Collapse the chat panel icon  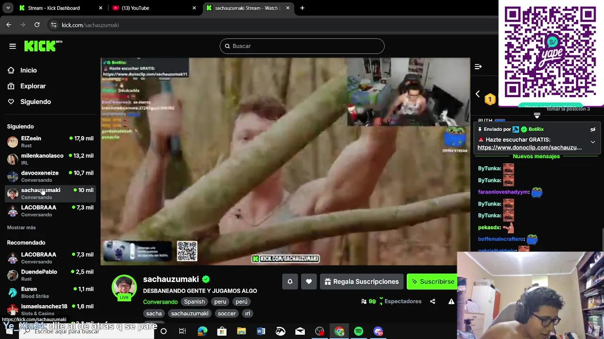coord(478,67)
